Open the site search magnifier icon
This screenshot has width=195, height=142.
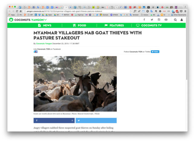(x=175, y=20)
